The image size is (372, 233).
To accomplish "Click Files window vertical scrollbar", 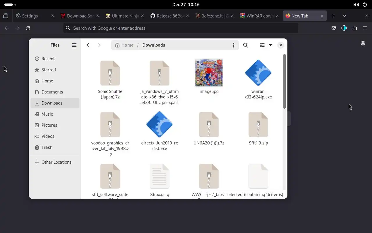I will point(285,82).
